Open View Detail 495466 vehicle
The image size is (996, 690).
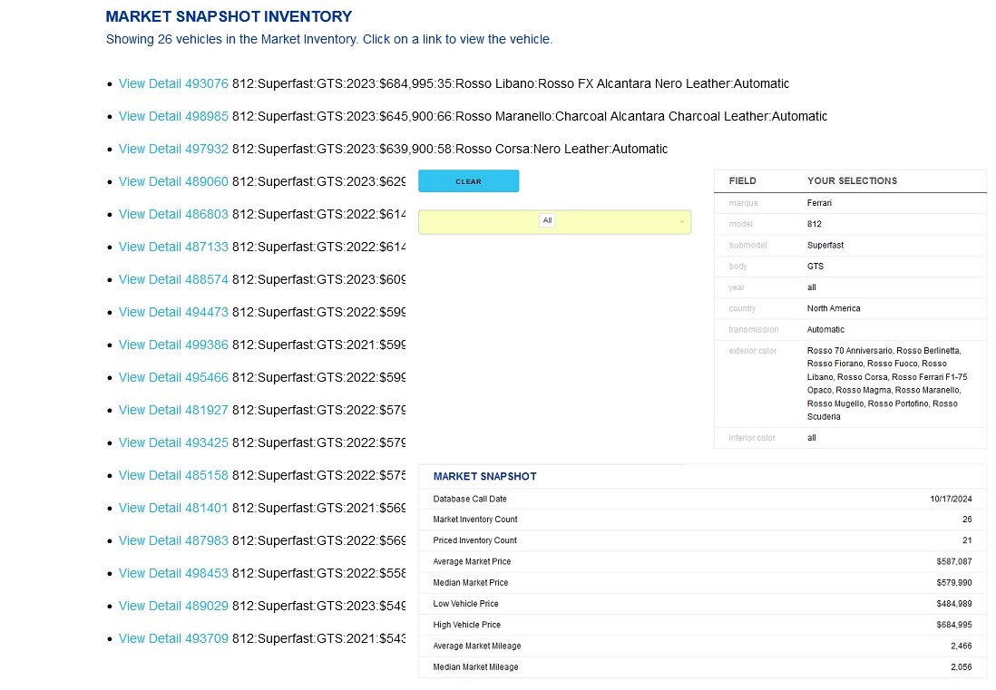173,377
